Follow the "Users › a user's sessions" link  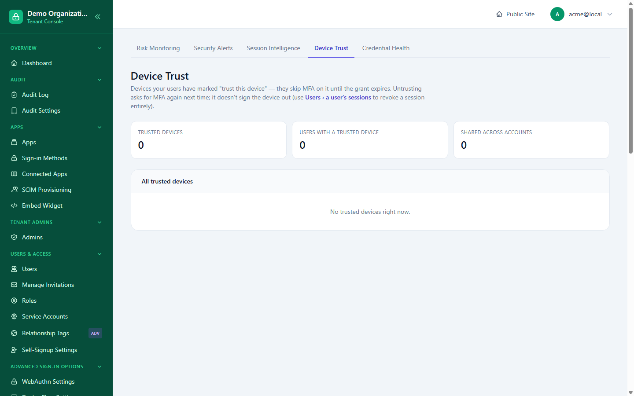click(338, 97)
